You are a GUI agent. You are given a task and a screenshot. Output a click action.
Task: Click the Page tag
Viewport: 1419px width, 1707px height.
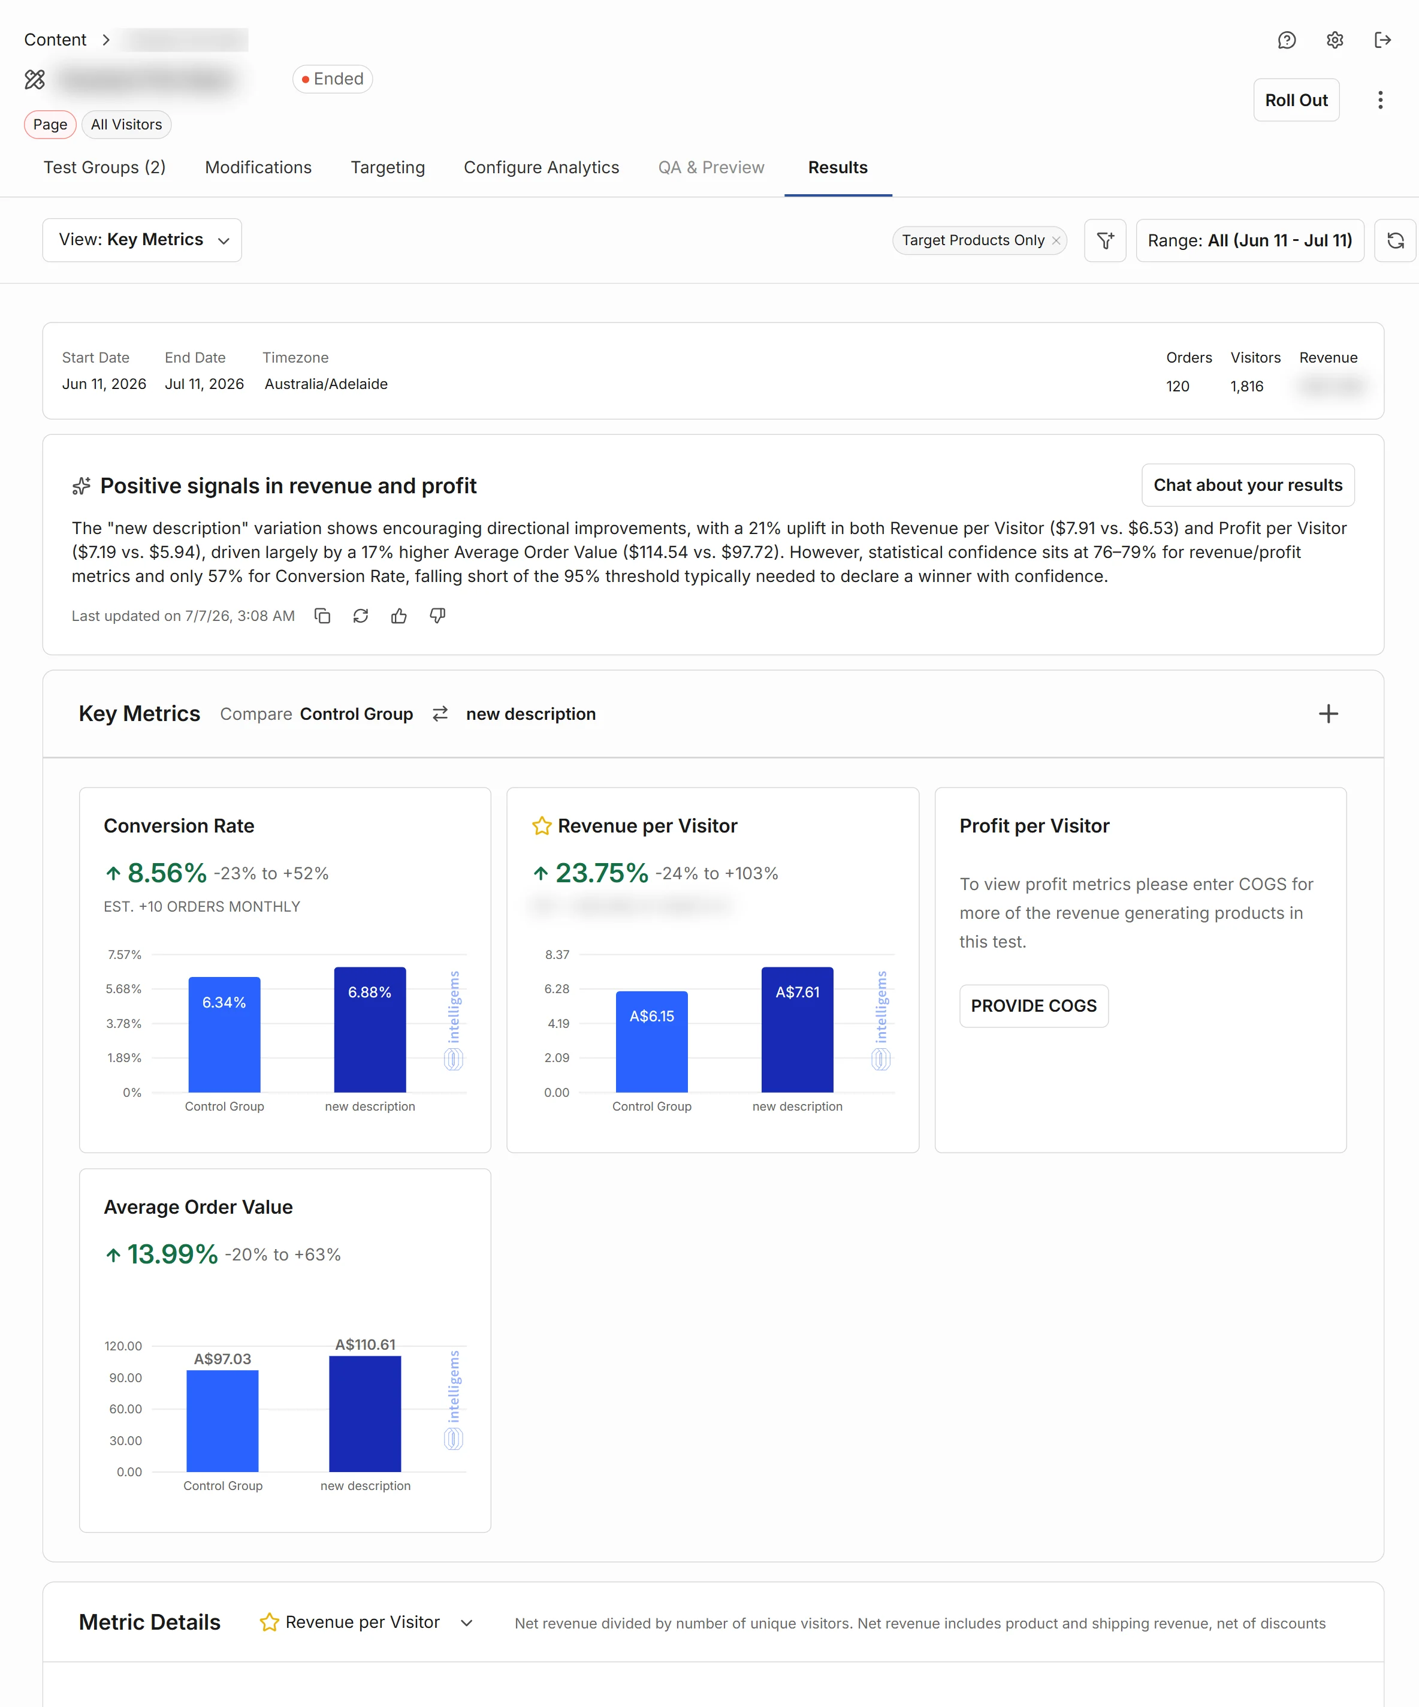point(50,124)
